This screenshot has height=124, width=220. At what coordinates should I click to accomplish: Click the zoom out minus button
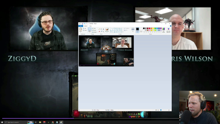pos(158,110)
